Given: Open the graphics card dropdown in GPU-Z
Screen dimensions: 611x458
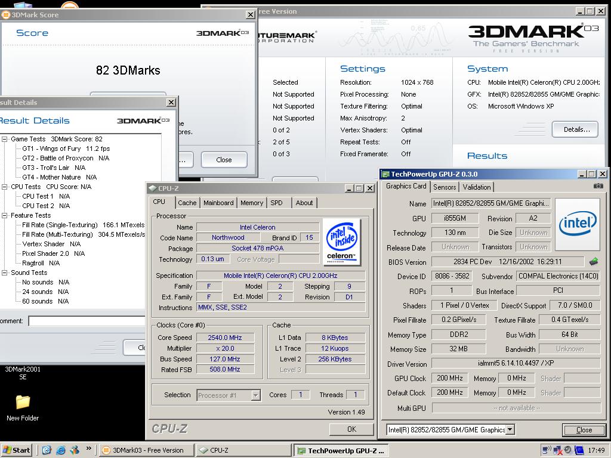Looking at the screenshot, I should coord(510,429).
